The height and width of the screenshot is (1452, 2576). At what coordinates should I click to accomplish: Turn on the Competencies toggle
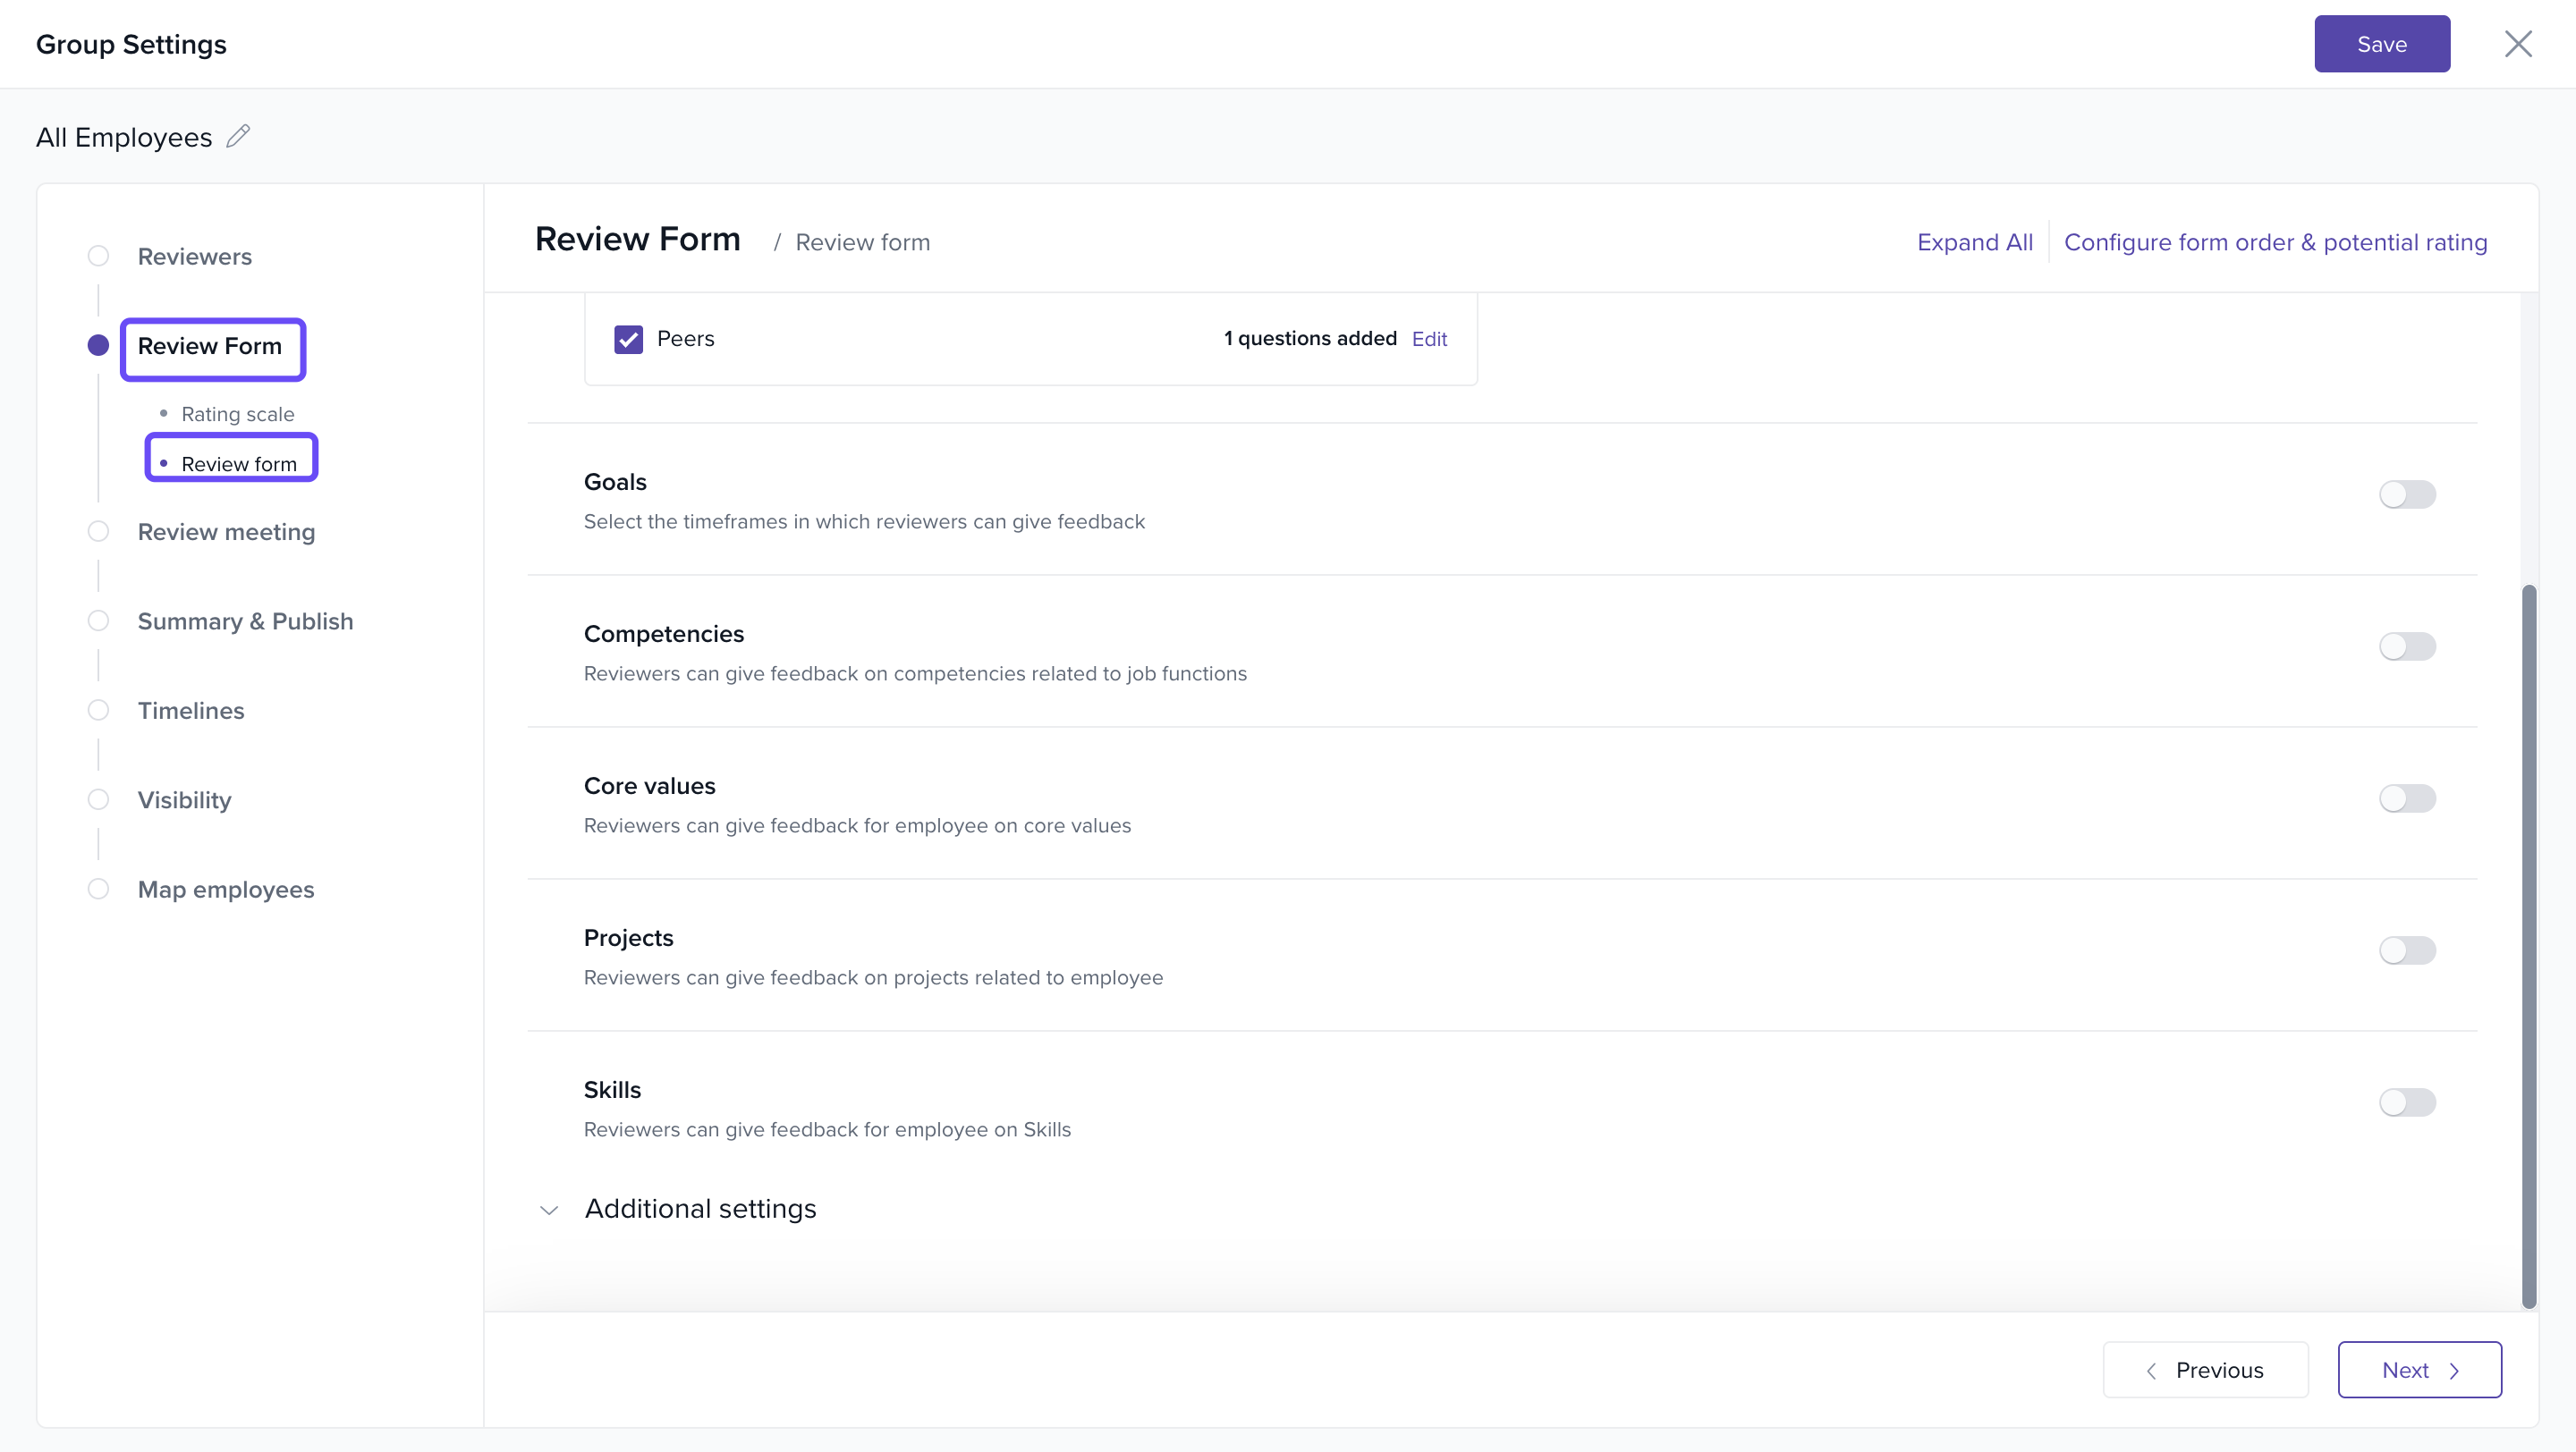(x=2406, y=646)
